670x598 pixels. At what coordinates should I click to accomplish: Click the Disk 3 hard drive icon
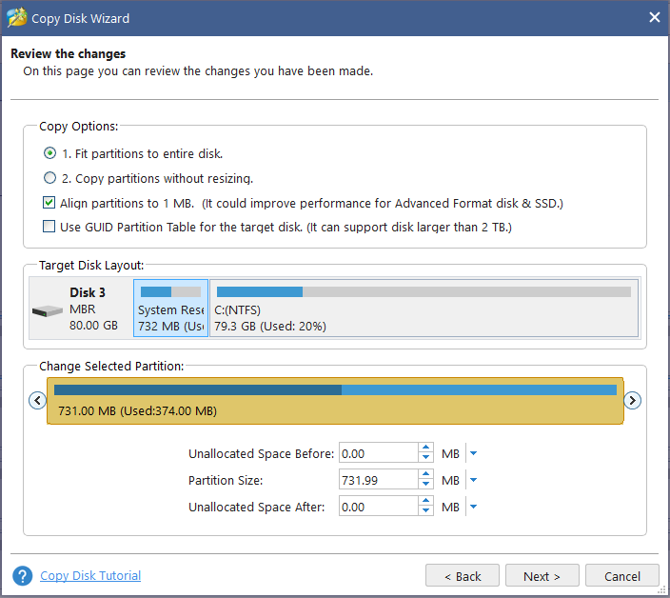pos(48,310)
